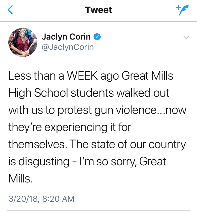Tap the Tweet header title
The image size is (197, 212).
click(x=98, y=10)
